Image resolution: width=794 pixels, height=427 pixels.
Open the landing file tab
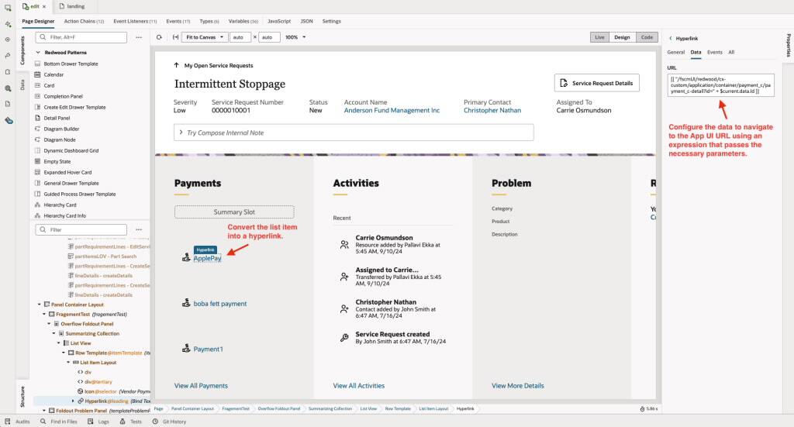click(72, 6)
